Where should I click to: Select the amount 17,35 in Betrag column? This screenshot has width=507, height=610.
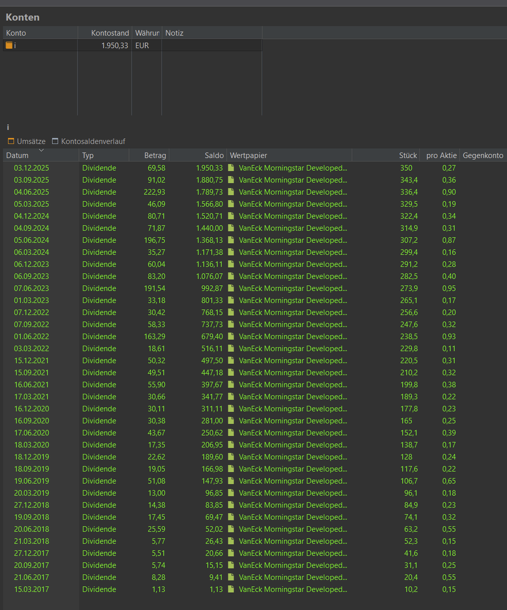pos(156,445)
